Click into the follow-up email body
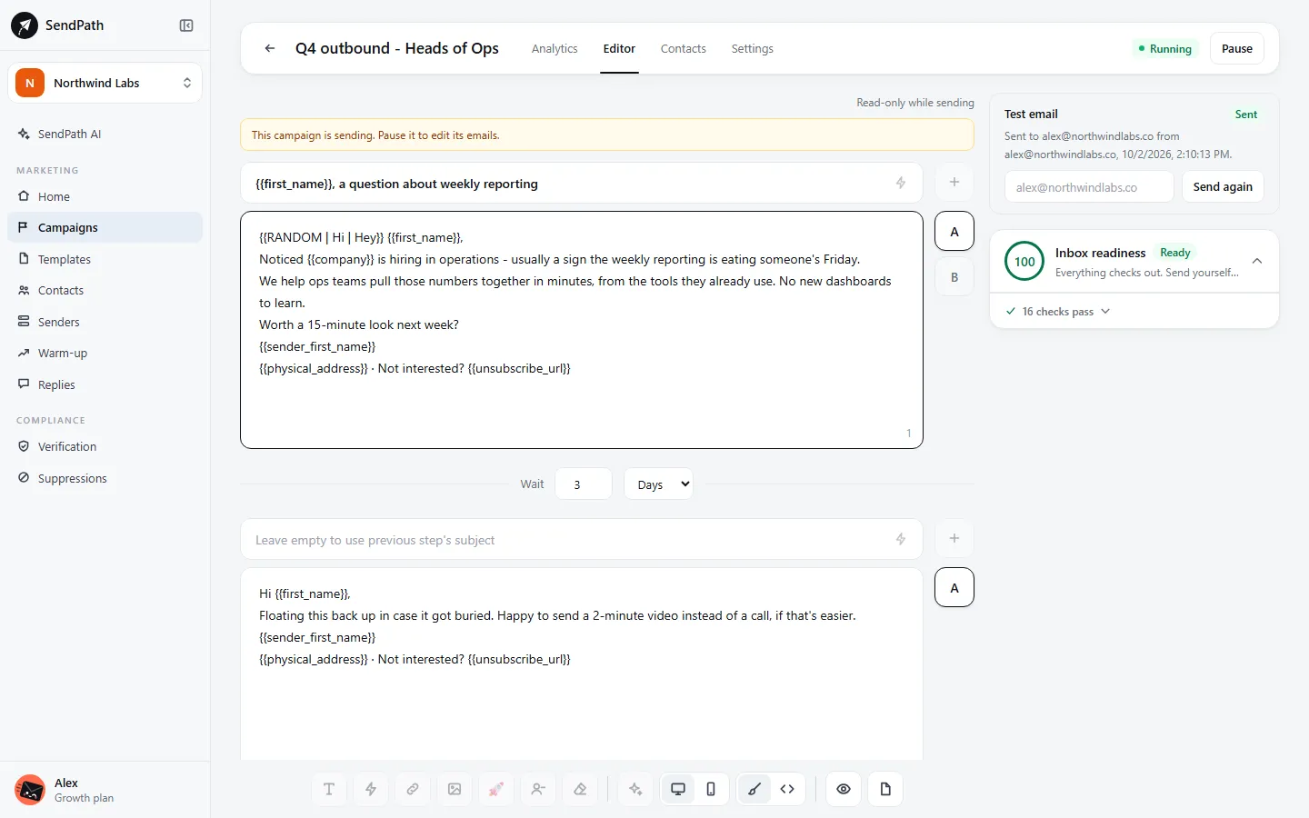The width and height of the screenshot is (1309, 818). click(582, 663)
